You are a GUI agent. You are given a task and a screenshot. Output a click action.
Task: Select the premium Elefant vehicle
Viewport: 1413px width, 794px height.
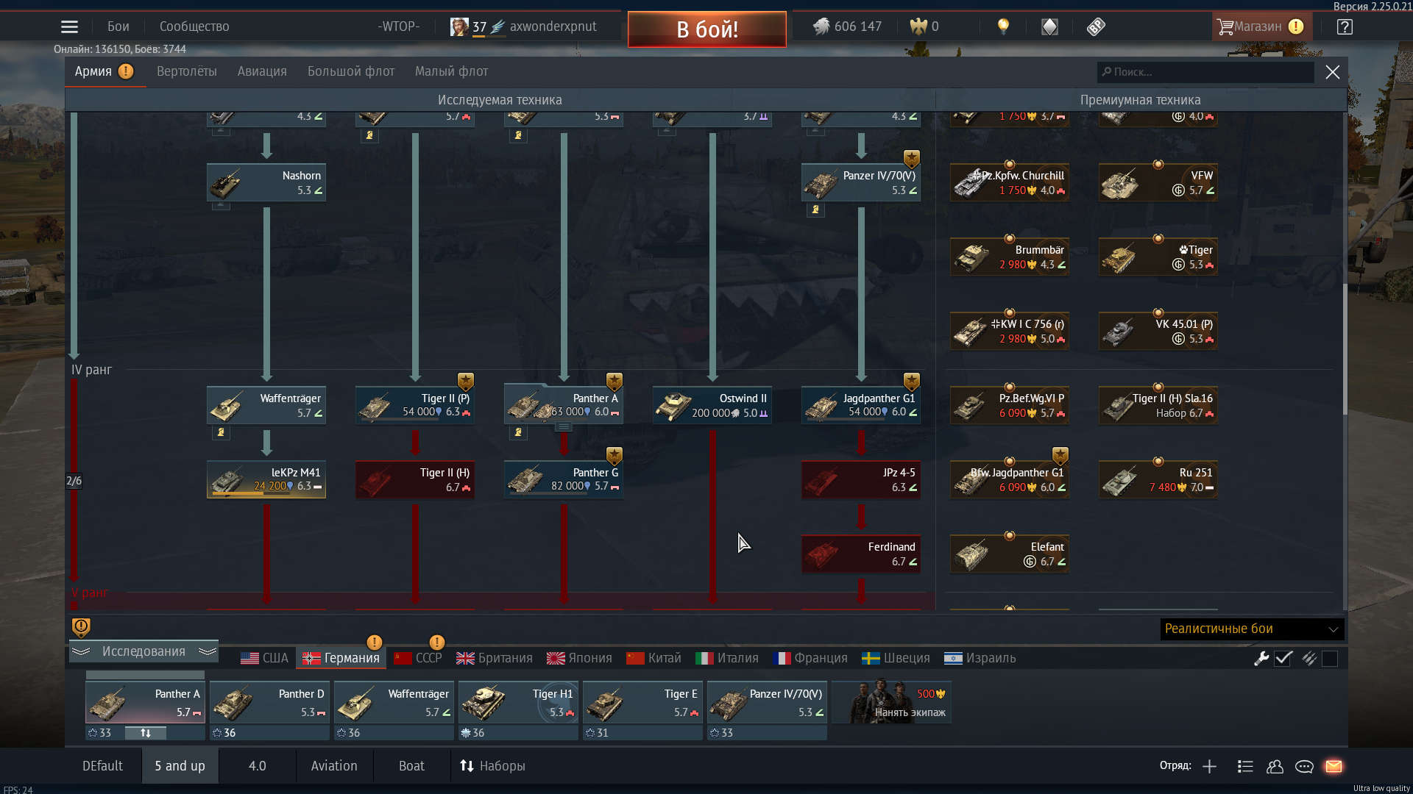pos(1010,554)
